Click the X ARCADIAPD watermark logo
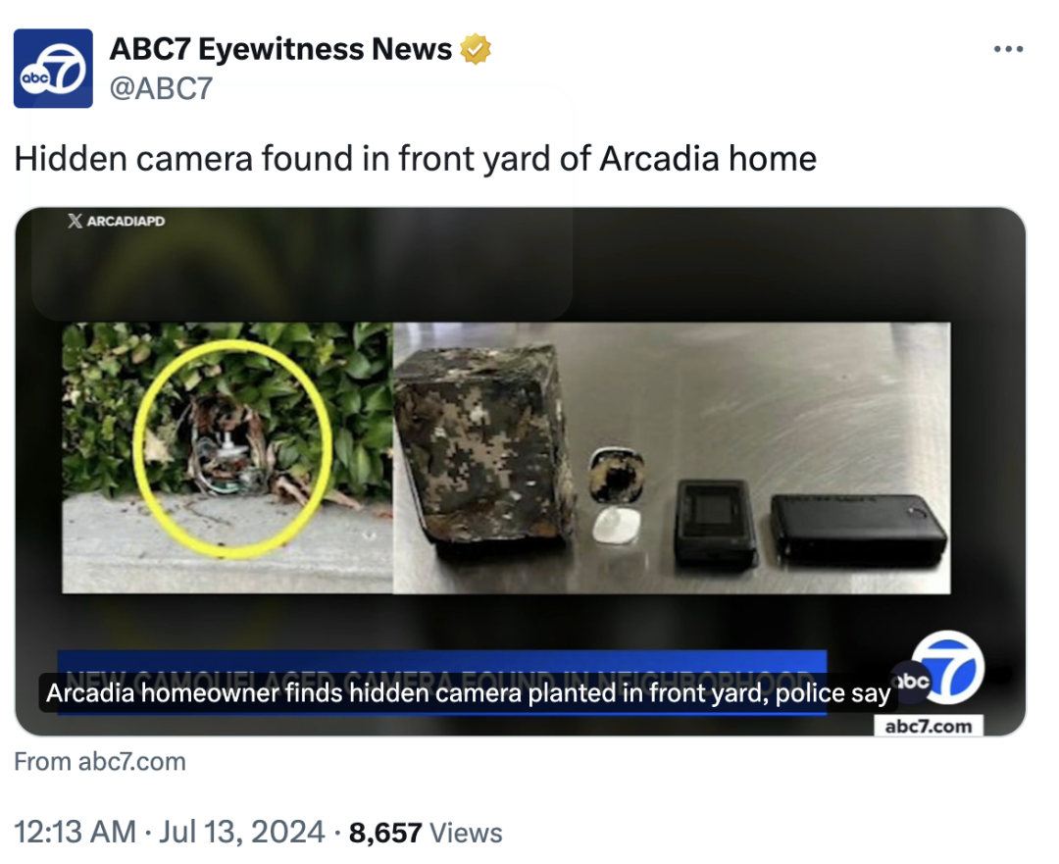The image size is (1059, 864). (x=116, y=221)
